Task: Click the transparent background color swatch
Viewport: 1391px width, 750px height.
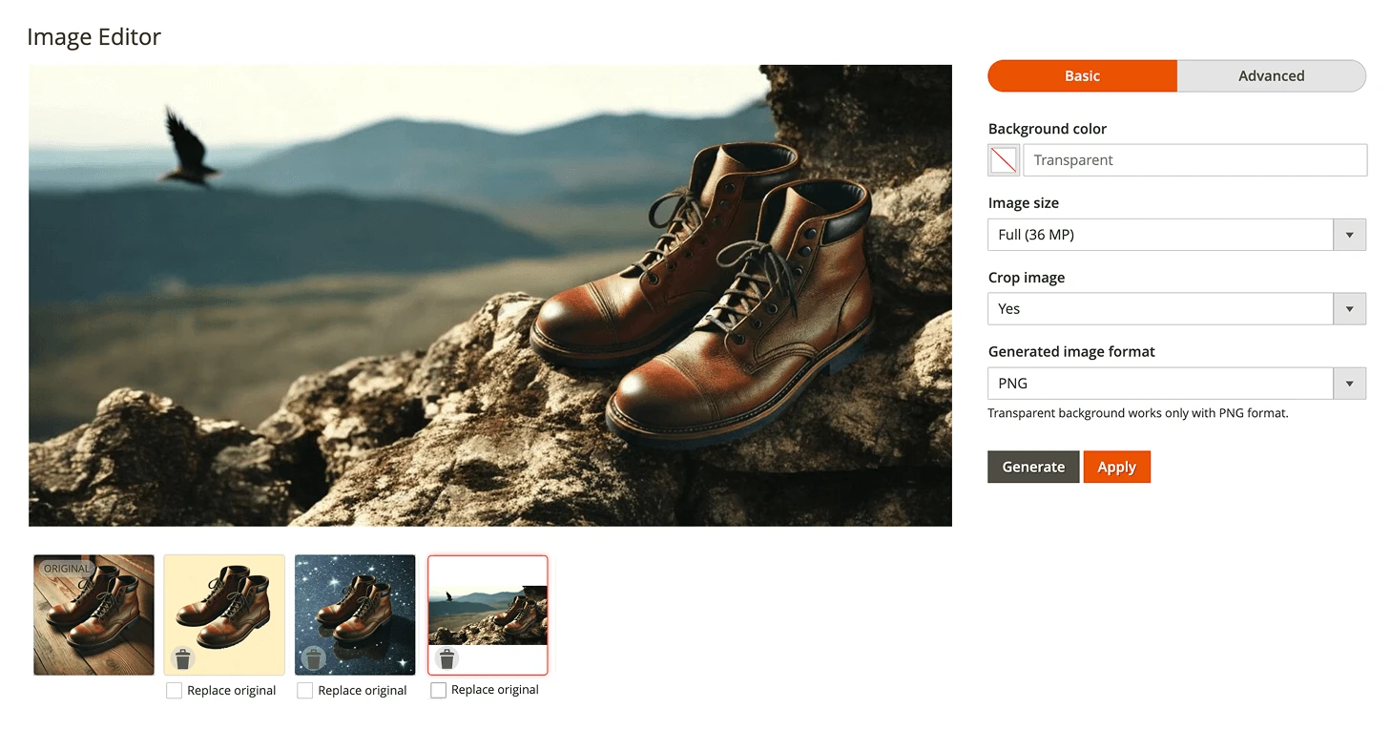Action: point(1003,159)
